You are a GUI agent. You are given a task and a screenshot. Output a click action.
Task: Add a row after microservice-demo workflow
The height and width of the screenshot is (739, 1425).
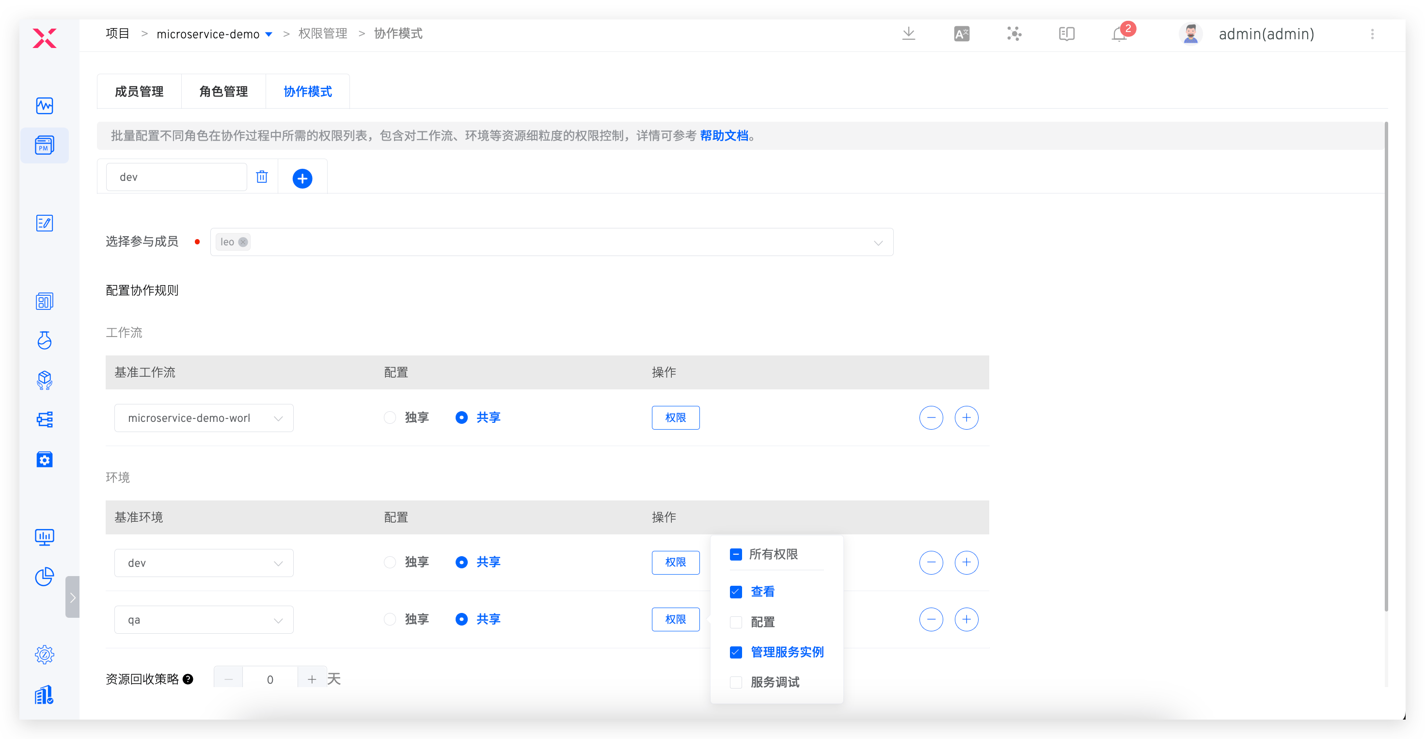click(x=966, y=418)
